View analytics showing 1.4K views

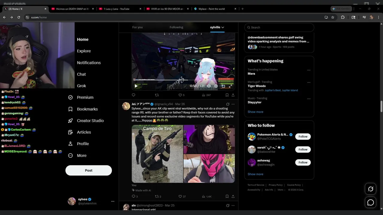pyautogui.click(x=207, y=196)
